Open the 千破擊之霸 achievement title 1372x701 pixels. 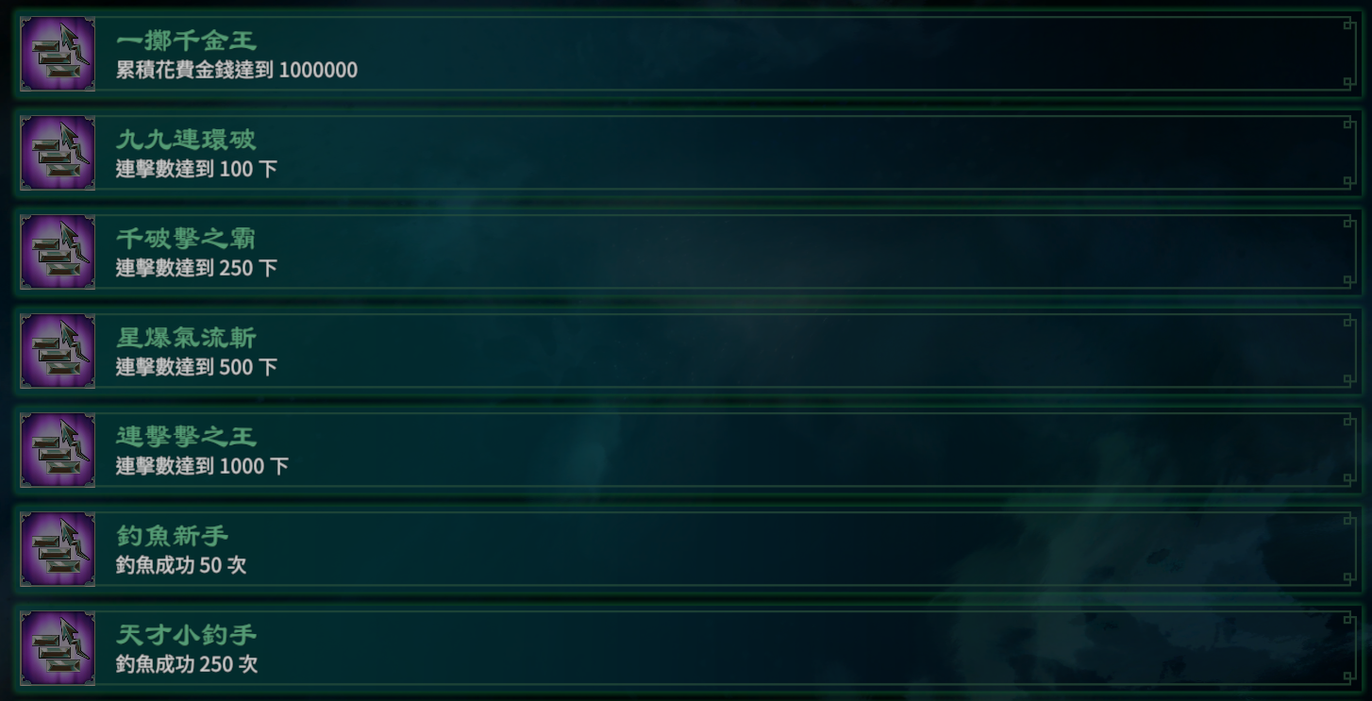186,239
